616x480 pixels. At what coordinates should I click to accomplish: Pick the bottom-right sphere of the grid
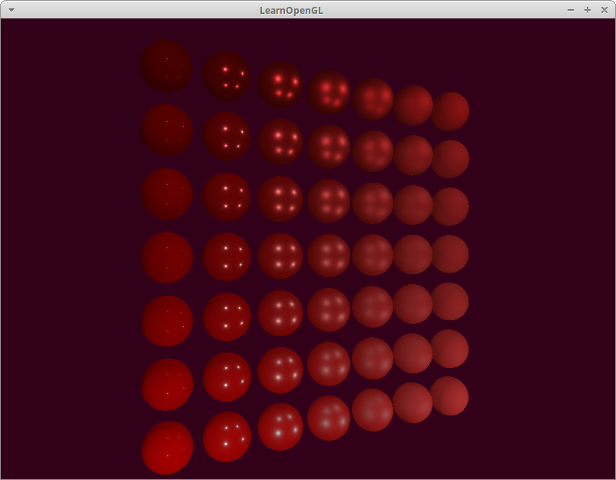[x=449, y=396]
